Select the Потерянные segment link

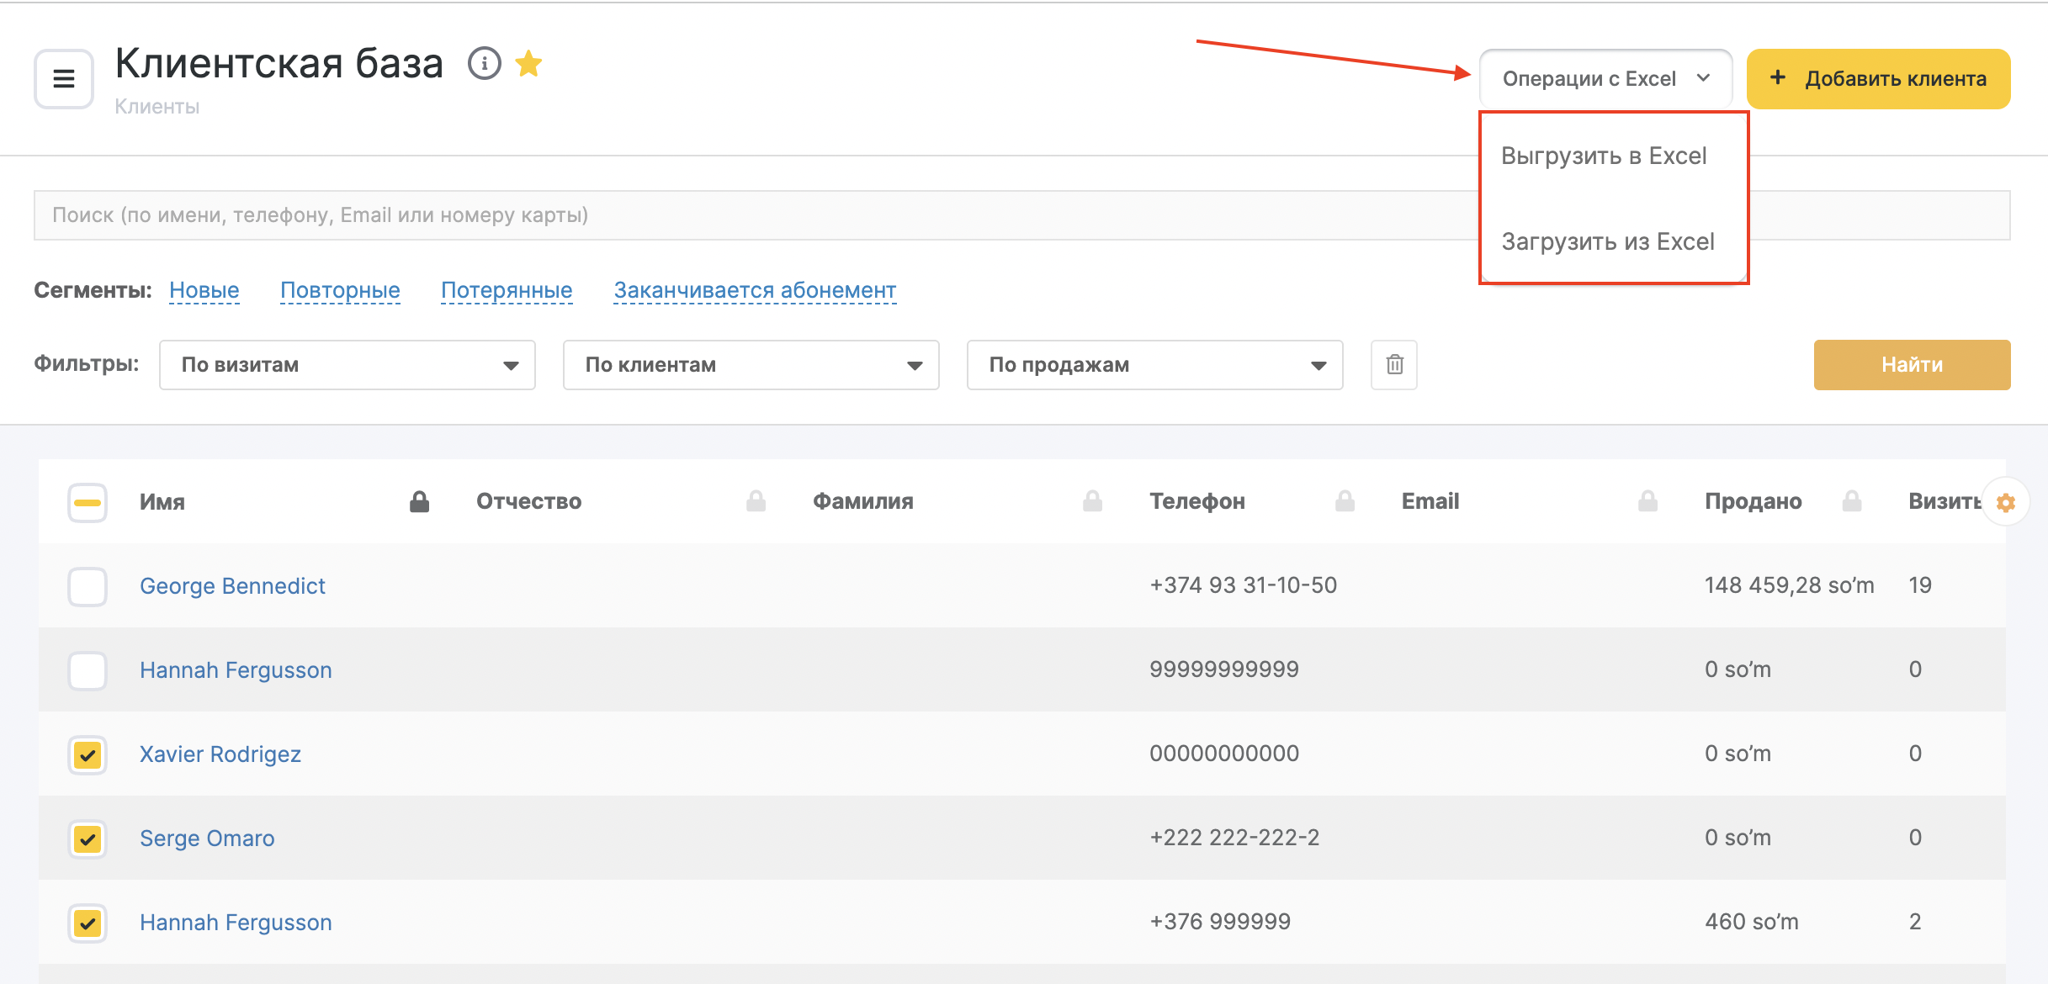click(x=507, y=290)
